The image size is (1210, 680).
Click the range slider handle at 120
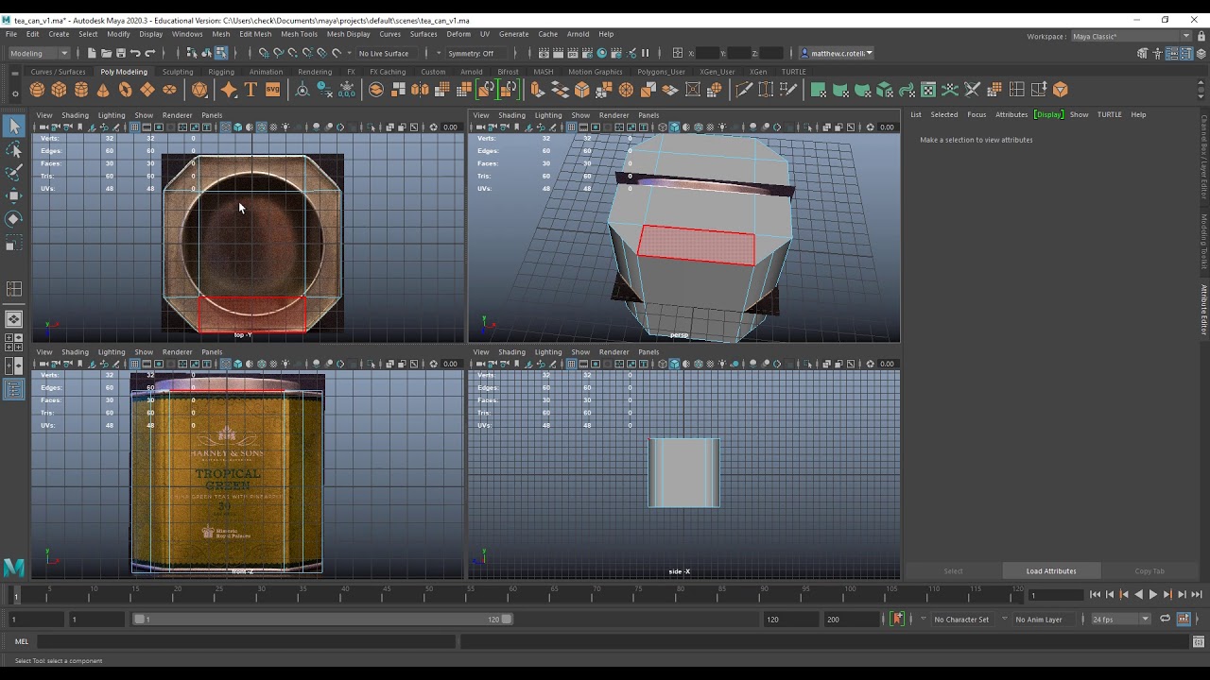point(507,620)
